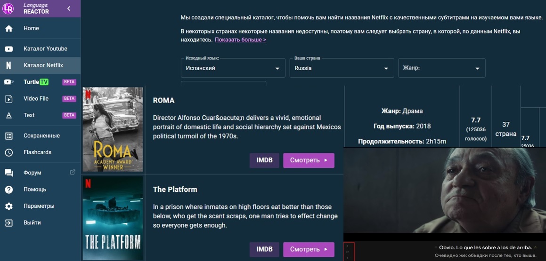546x261 pixels.
Task: Click the Flashcards clock icon
Action: pyautogui.click(x=8, y=152)
